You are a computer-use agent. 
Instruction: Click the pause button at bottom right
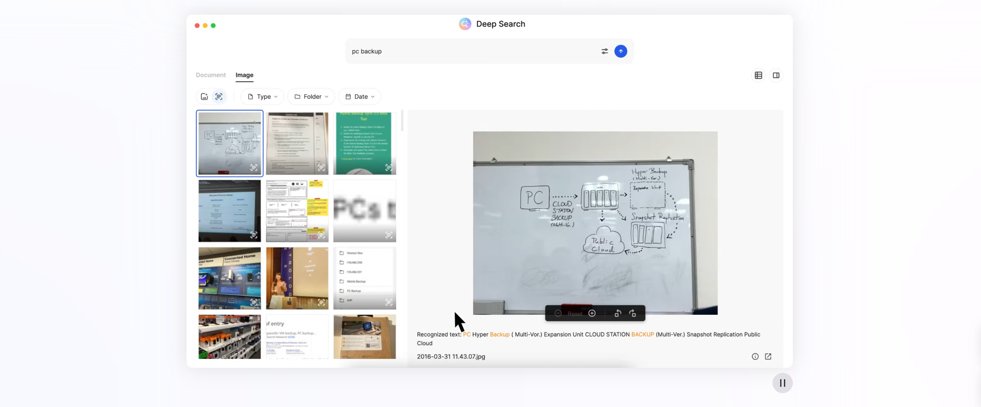[x=782, y=383]
